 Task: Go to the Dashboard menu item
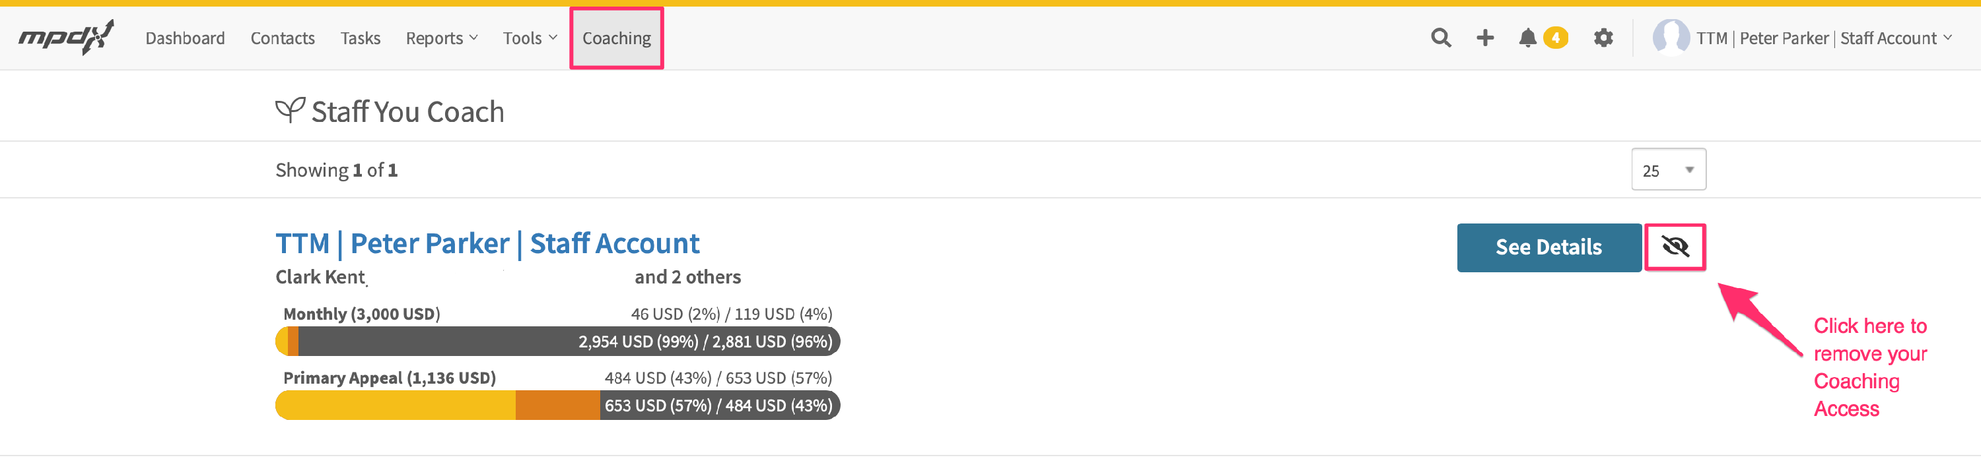[186, 38]
